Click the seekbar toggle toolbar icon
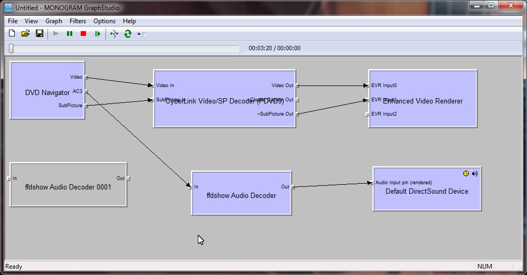527x275 pixels. (x=141, y=34)
